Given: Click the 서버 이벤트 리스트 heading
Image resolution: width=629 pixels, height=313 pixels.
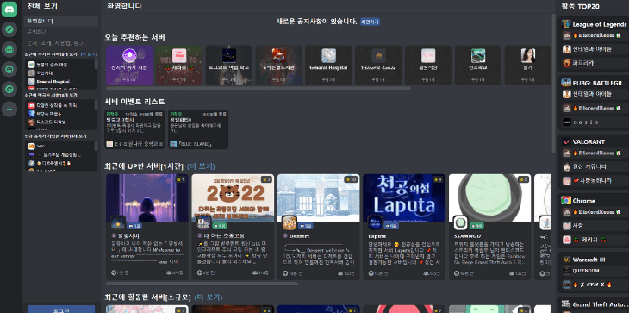Looking at the screenshot, I should (134, 102).
